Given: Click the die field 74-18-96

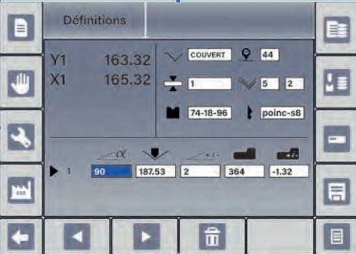Looking at the screenshot, I should pyautogui.click(x=210, y=113).
